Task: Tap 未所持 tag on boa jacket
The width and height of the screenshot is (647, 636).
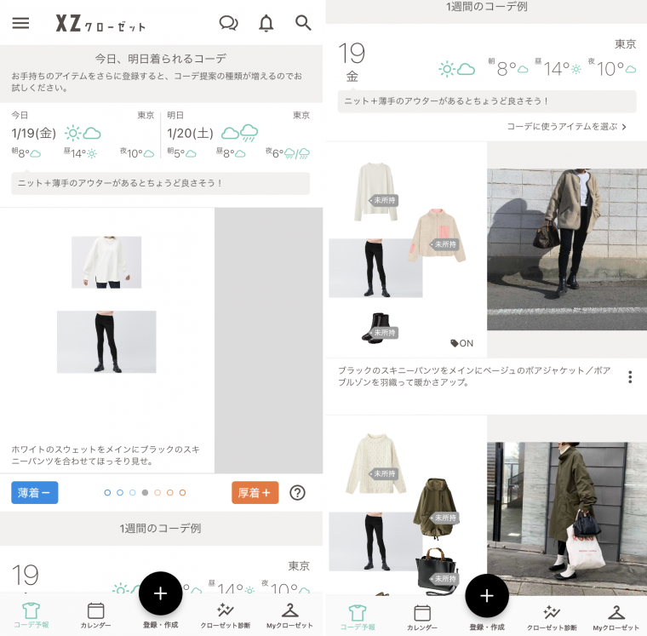Action: 444,244
